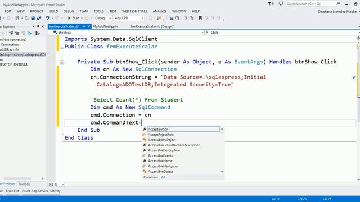This screenshot has width=360, height=202.
Task: Switch to the frmExecuteScalar.vb [Design] tab
Action: pyautogui.click(x=152, y=26)
